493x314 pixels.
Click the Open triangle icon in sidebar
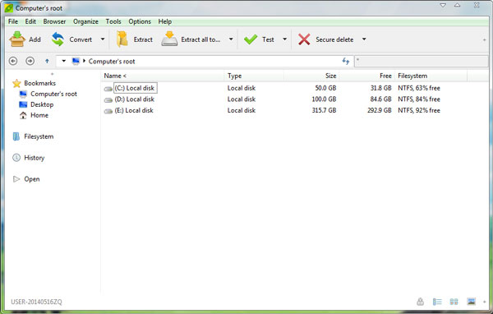coord(16,179)
